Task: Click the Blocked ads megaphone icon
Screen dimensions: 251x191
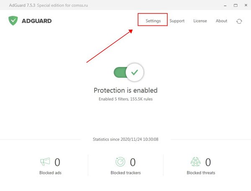Action: (x=45, y=161)
